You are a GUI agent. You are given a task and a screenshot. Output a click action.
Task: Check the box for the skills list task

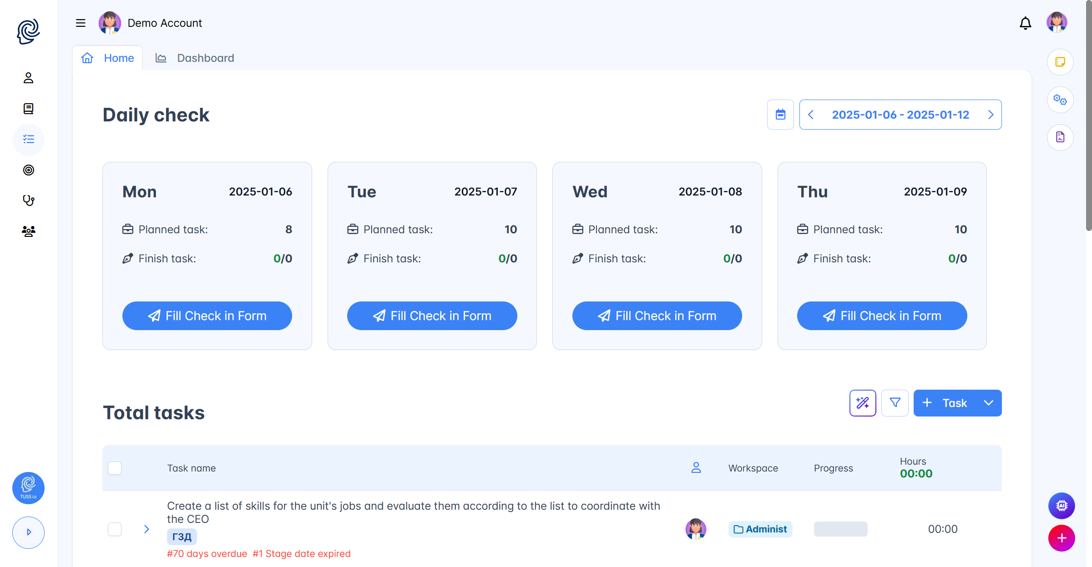(115, 529)
